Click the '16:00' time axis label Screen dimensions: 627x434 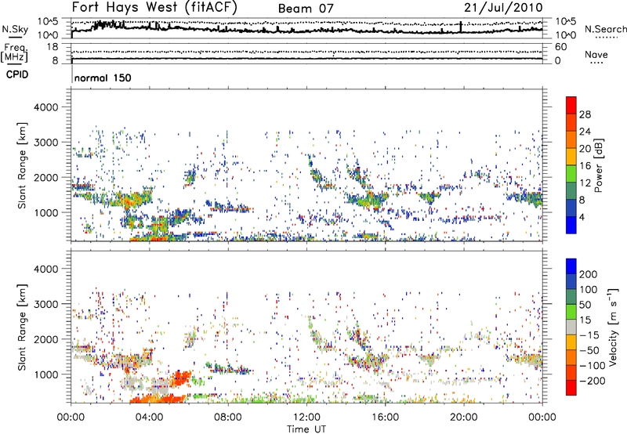point(385,418)
